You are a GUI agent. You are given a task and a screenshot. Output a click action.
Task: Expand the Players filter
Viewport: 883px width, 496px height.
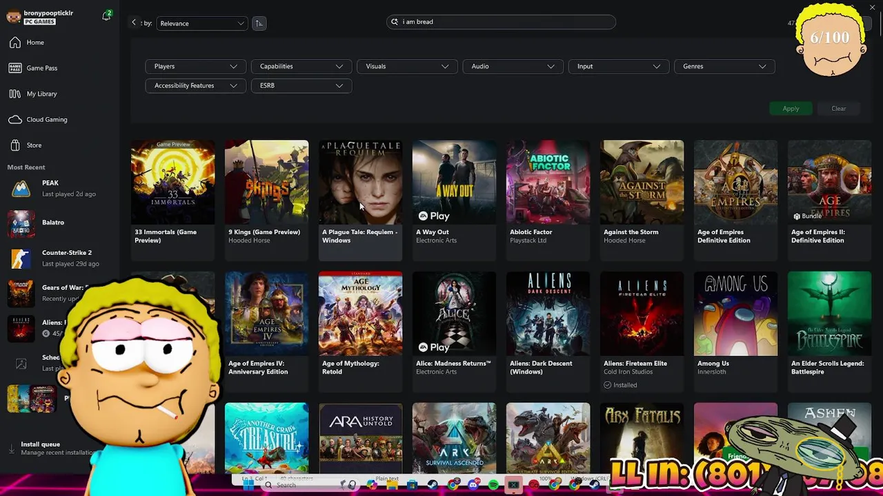tap(195, 67)
